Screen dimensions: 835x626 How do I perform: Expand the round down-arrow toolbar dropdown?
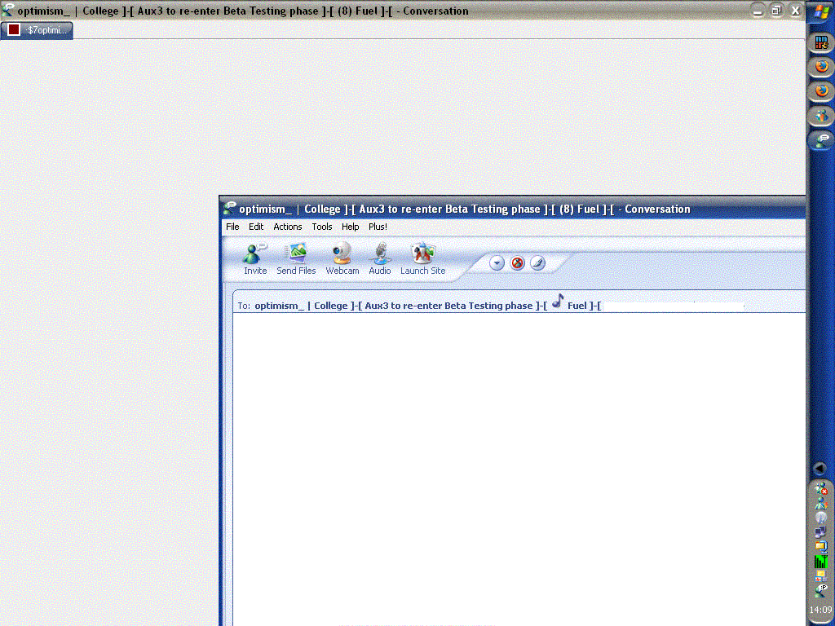click(x=497, y=263)
